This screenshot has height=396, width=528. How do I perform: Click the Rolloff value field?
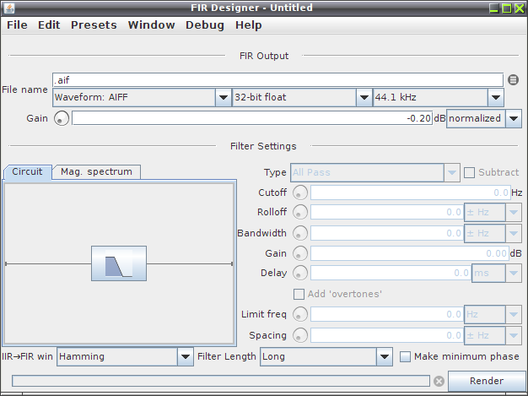[387, 212]
